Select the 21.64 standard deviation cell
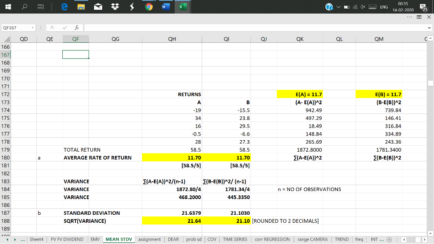Viewport: 434px width, 244px height. point(172,221)
